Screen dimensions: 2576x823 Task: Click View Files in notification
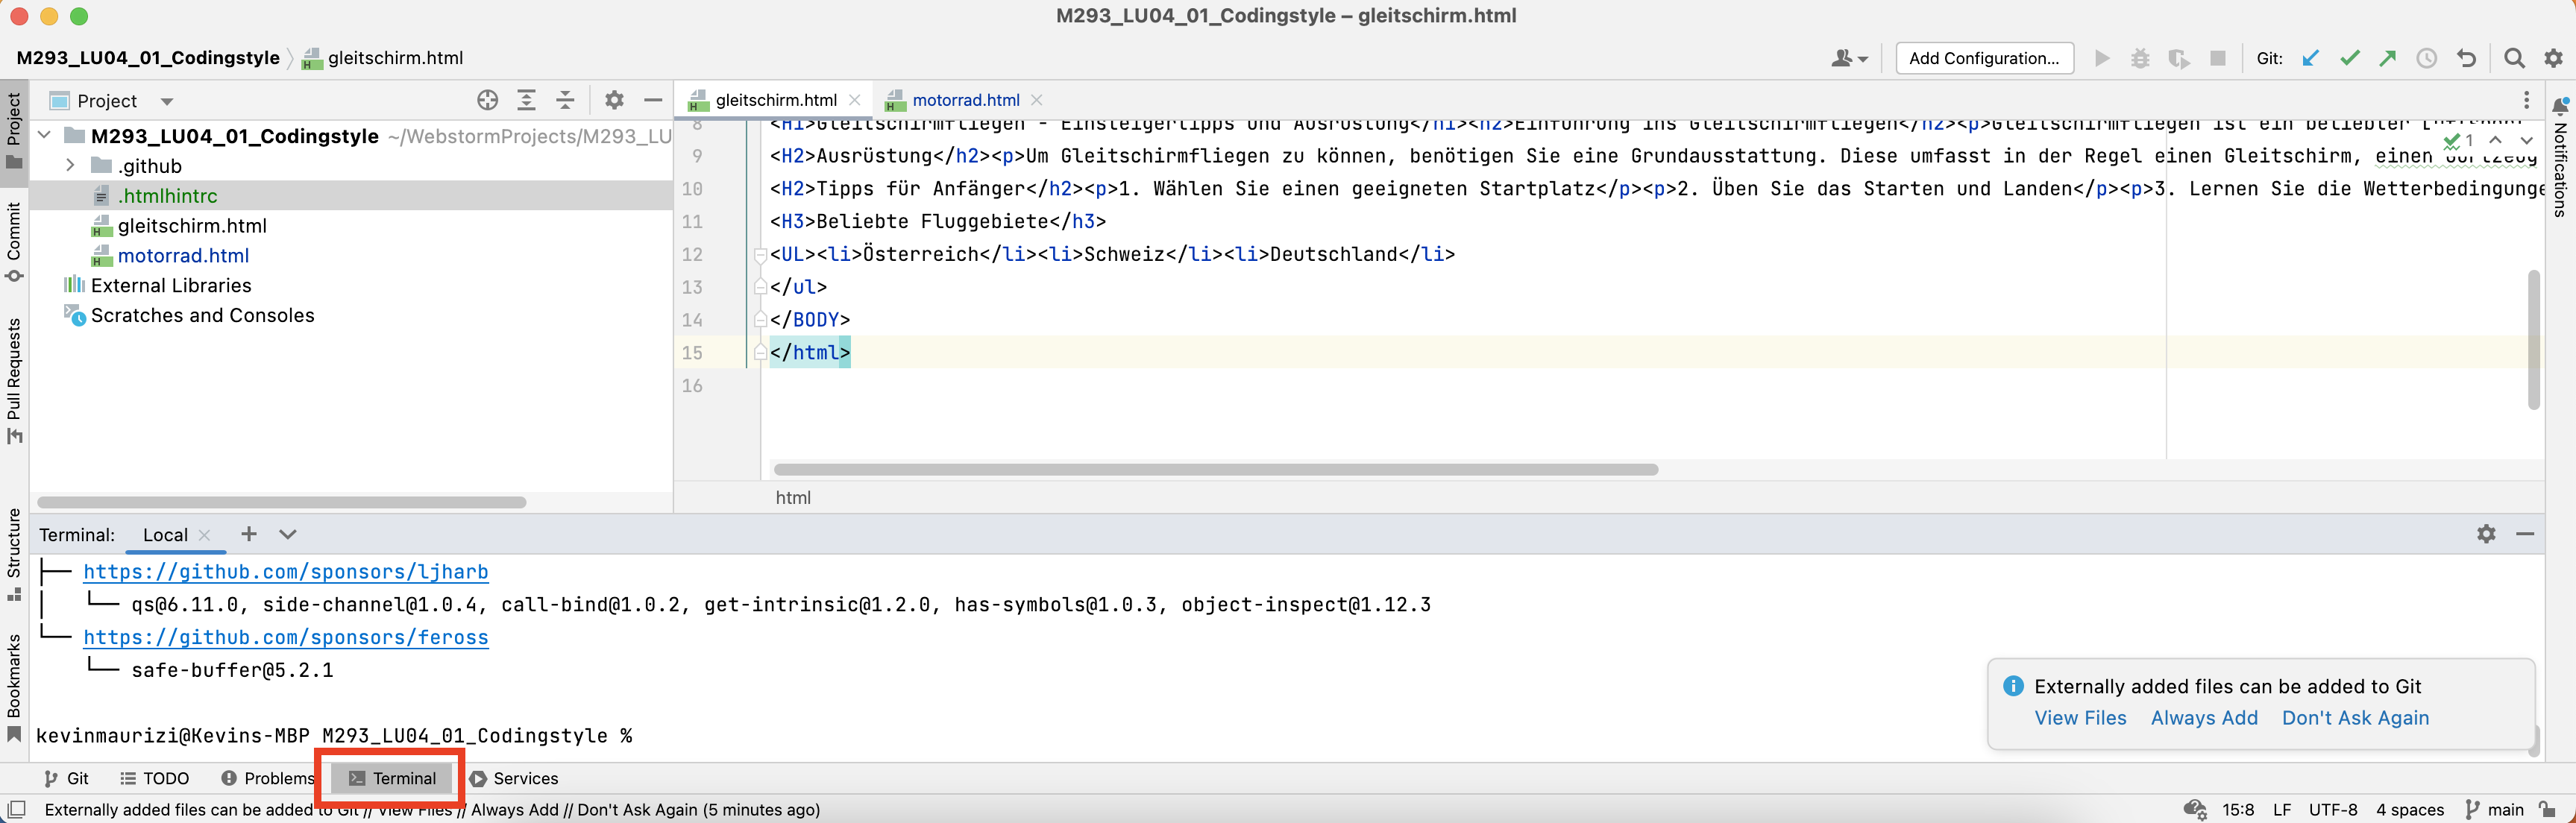coord(2080,717)
